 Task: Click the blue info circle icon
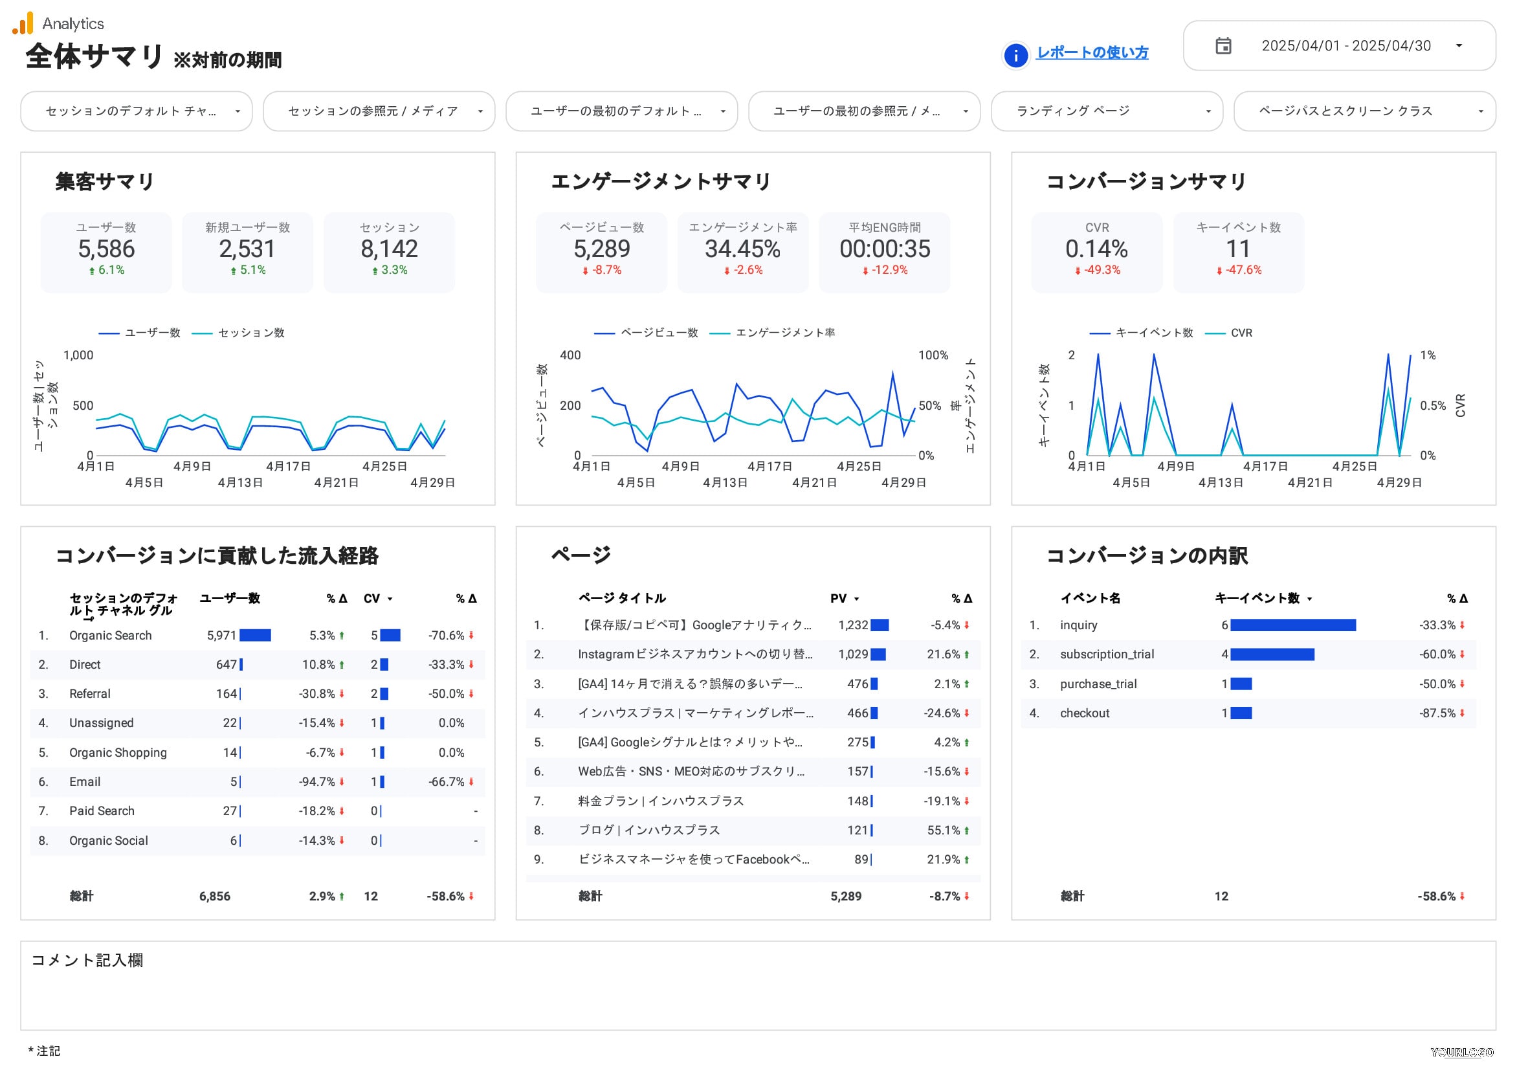1015,56
